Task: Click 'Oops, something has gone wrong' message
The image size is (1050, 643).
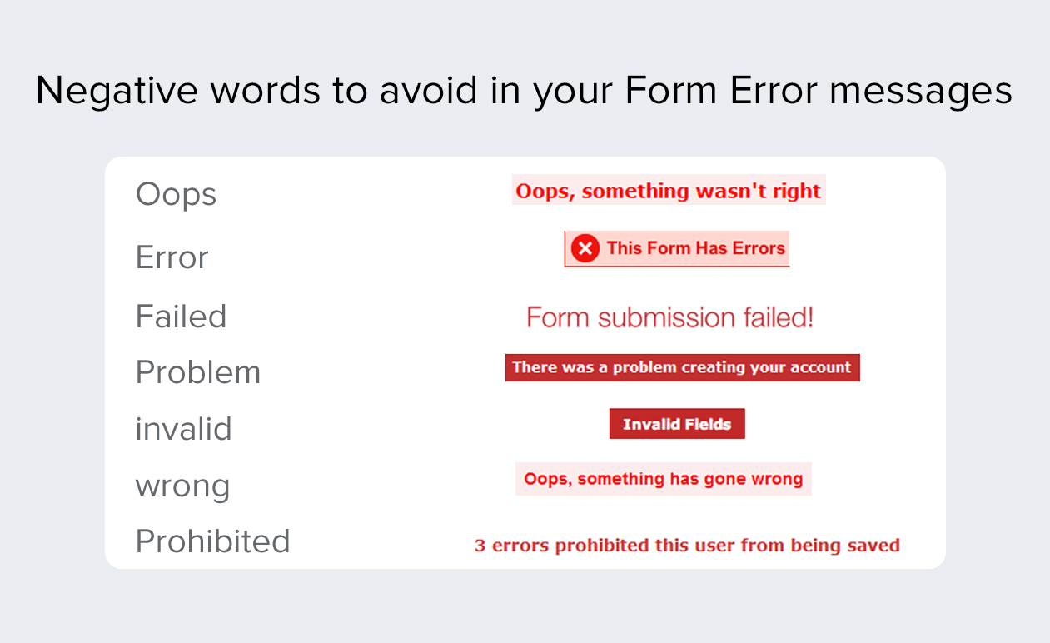Action: click(664, 479)
